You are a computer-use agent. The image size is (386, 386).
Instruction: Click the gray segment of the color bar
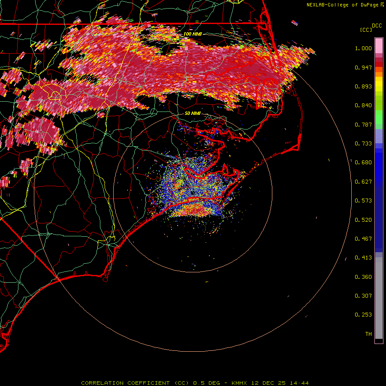click(x=379, y=298)
